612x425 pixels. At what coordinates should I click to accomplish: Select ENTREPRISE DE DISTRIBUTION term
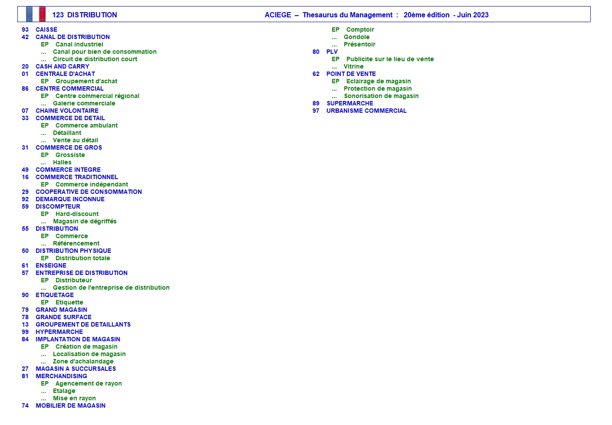click(x=81, y=273)
